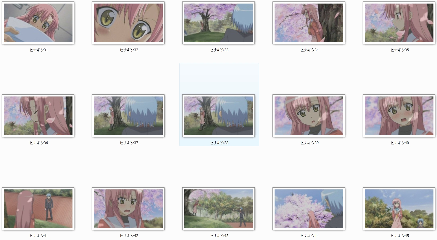Click the file name label ヒナギク40
The height and width of the screenshot is (240, 437).
[x=400, y=143]
